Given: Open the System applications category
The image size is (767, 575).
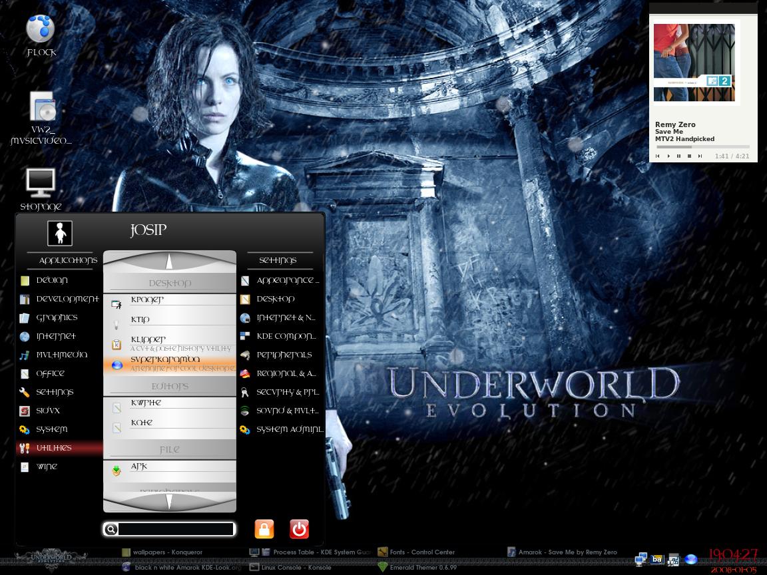Looking at the screenshot, I should click(x=59, y=429).
